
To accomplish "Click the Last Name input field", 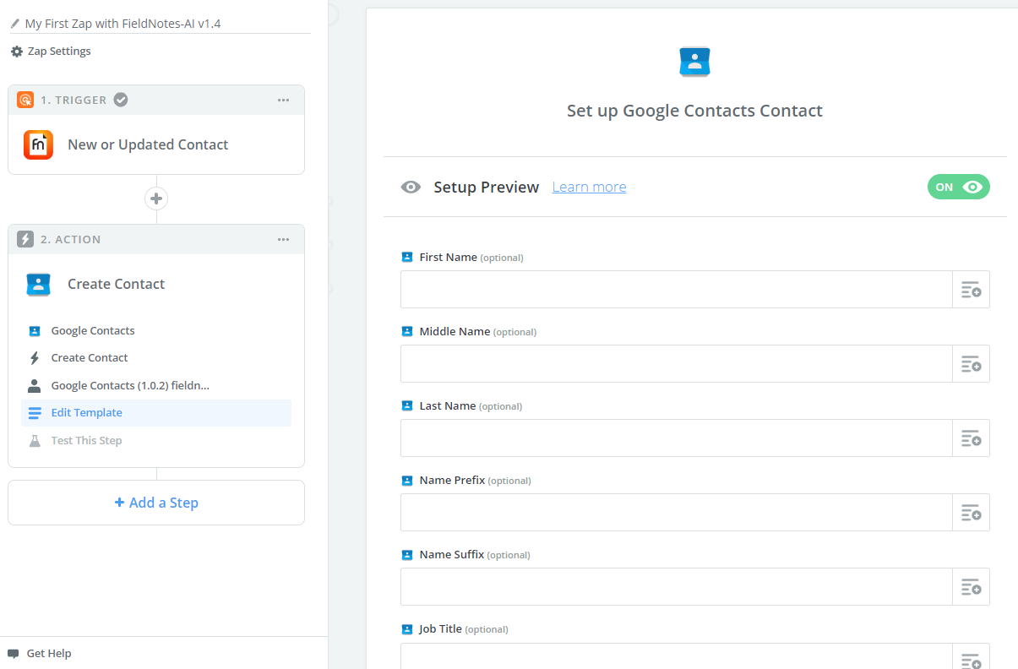I will click(677, 438).
